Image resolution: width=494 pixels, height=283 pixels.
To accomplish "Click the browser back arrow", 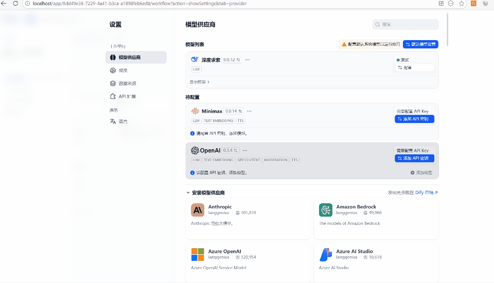I will pos(4,4).
